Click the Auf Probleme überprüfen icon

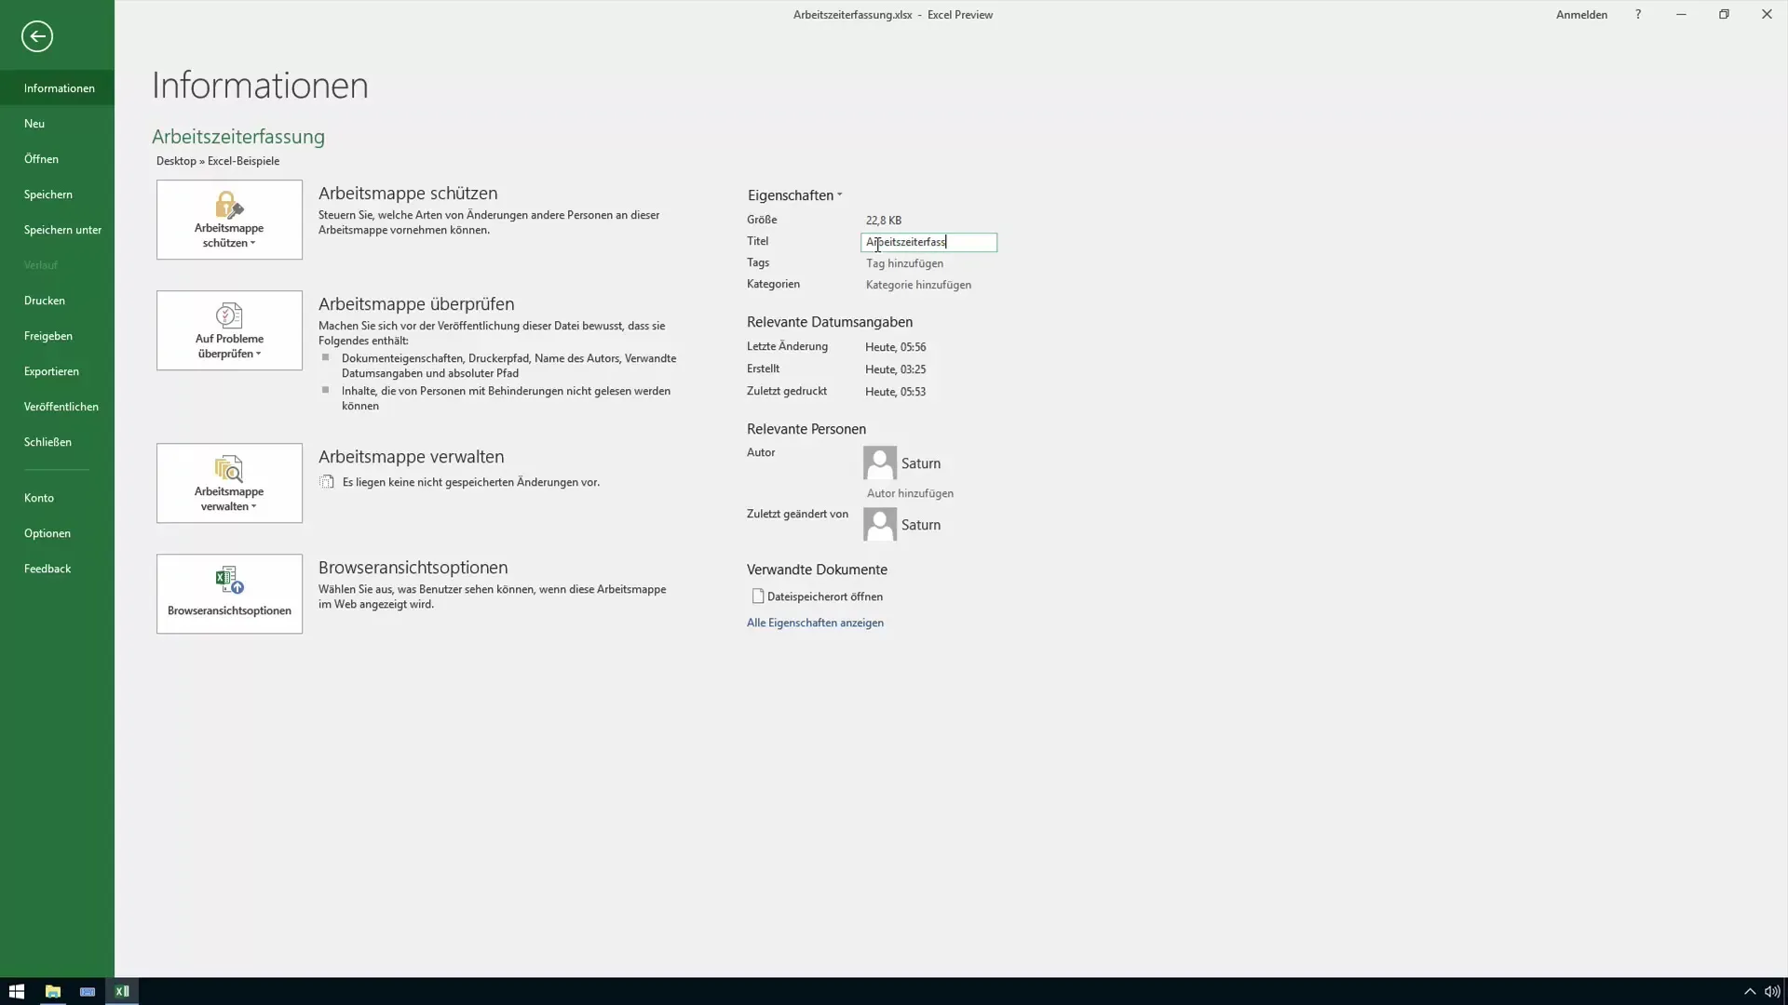pos(228,330)
